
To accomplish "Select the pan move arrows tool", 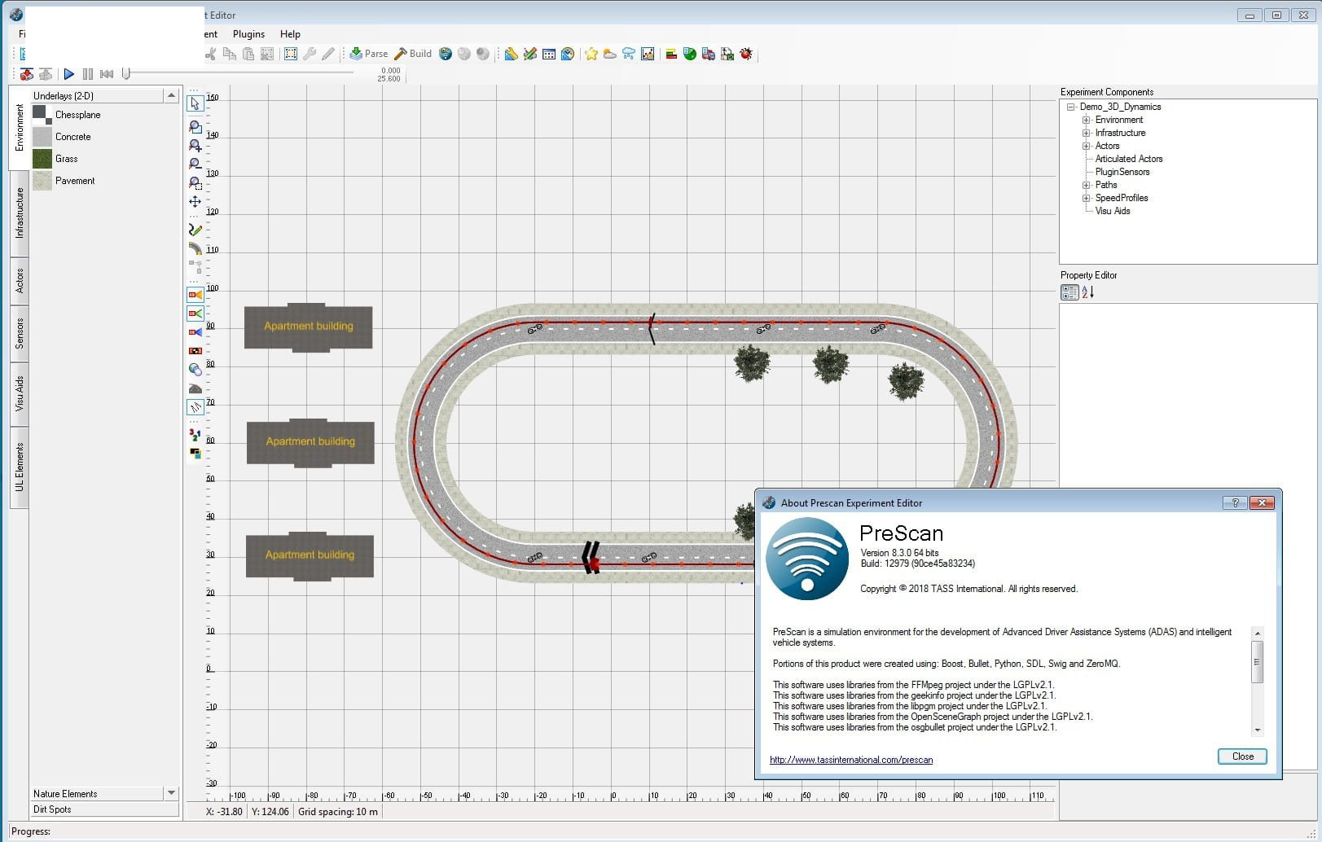I will [x=195, y=201].
